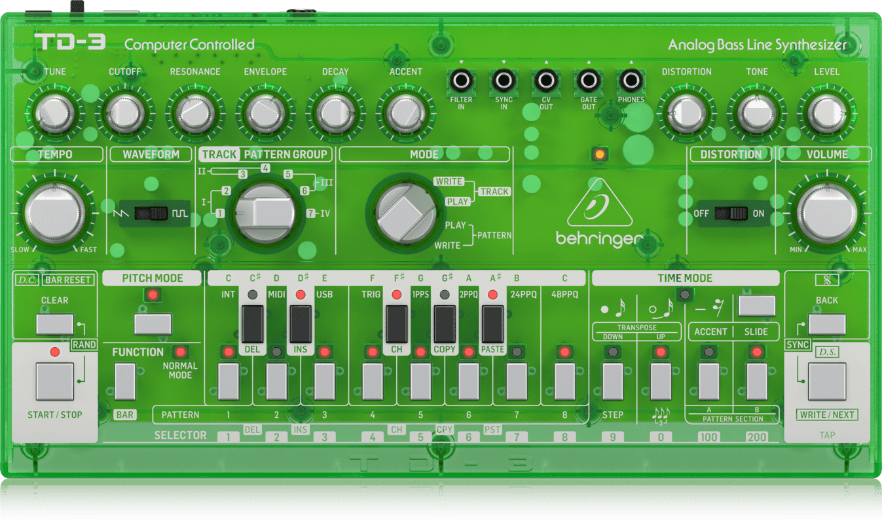The width and height of the screenshot is (882, 524).
Task: Toggle the PITCH MODE button
Action: (x=153, y=324)
